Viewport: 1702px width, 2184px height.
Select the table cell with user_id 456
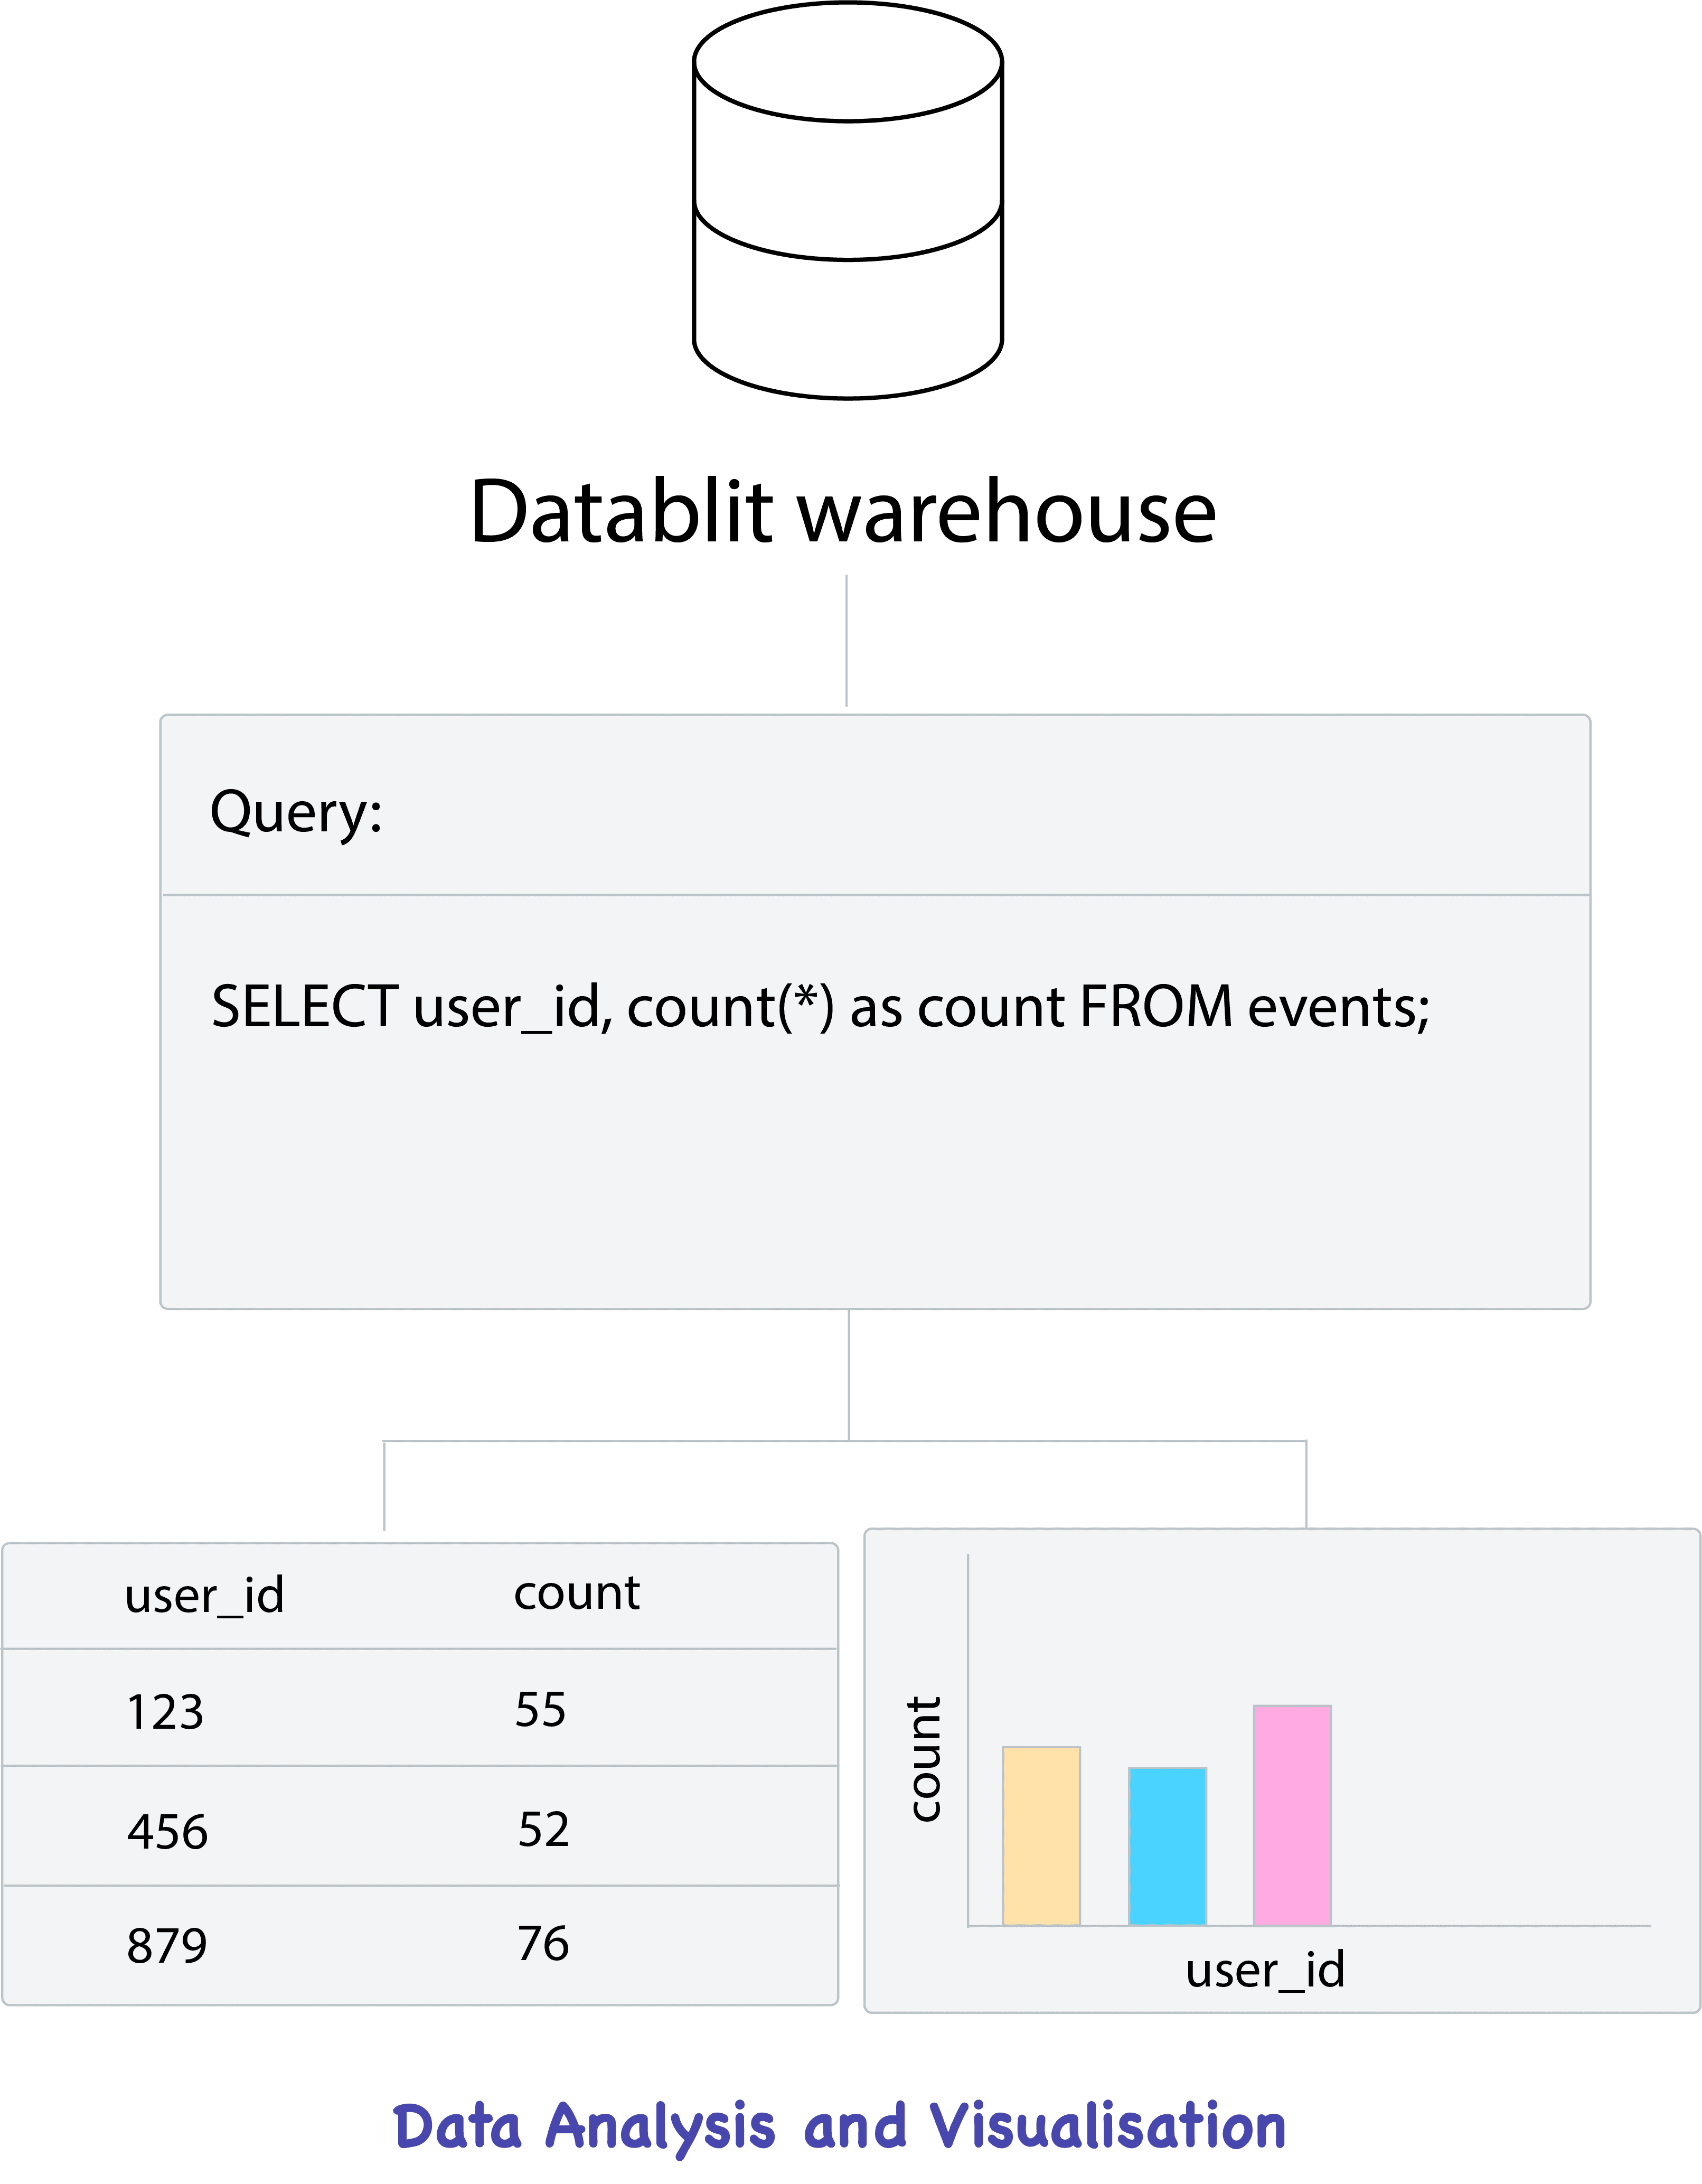click(x=167, y=1832)
